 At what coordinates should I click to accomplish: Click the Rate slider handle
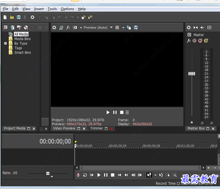click(48, 174)
